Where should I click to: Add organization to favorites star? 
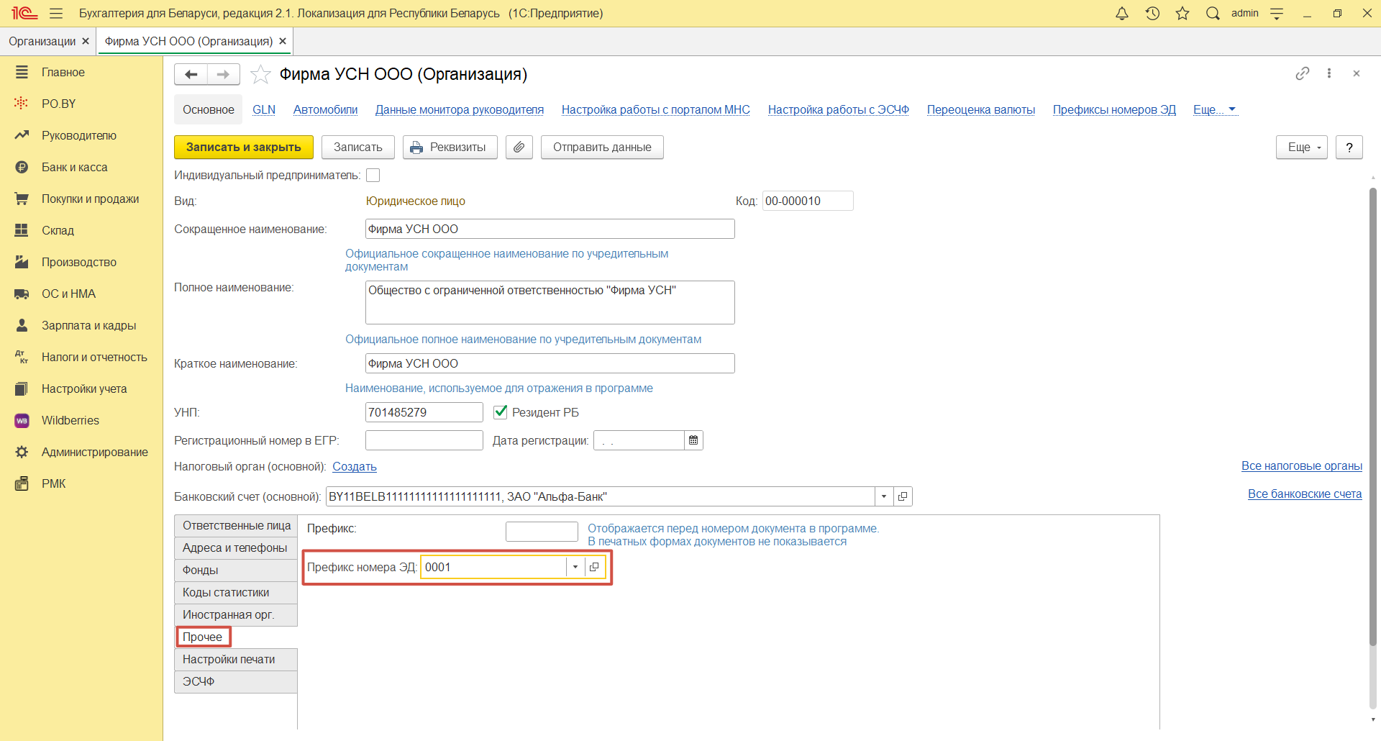(x=260, y=75)
